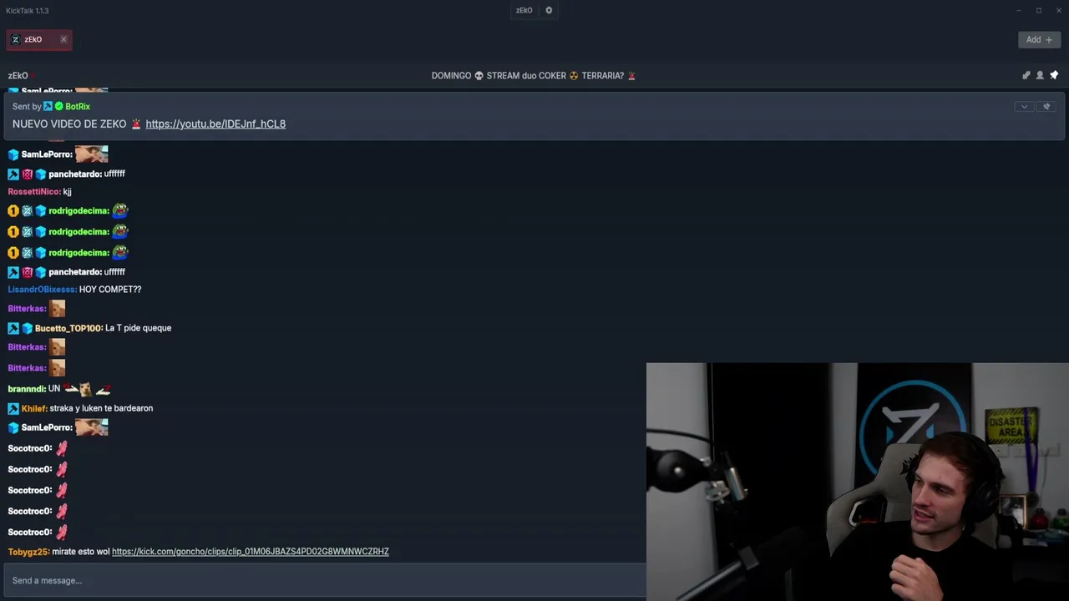Click the zEkO title in the title bar
The height and width of the screenshot is (601, 1069).
point(524,11)
